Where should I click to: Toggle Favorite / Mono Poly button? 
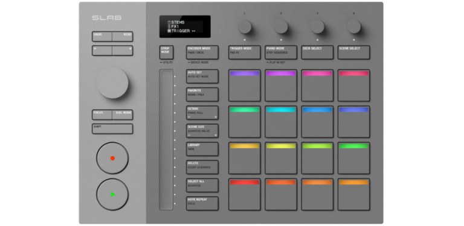(x=202, y=95)
